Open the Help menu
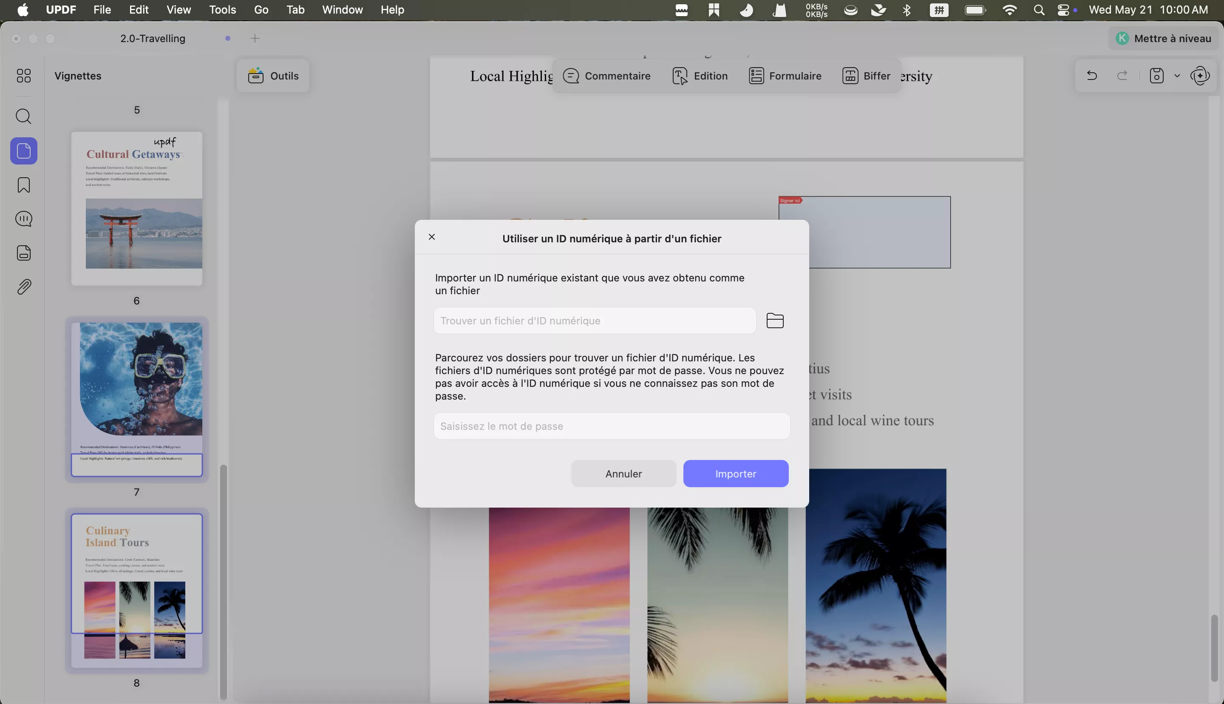 [392, 10]
